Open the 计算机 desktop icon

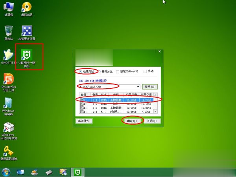[9, 7]
